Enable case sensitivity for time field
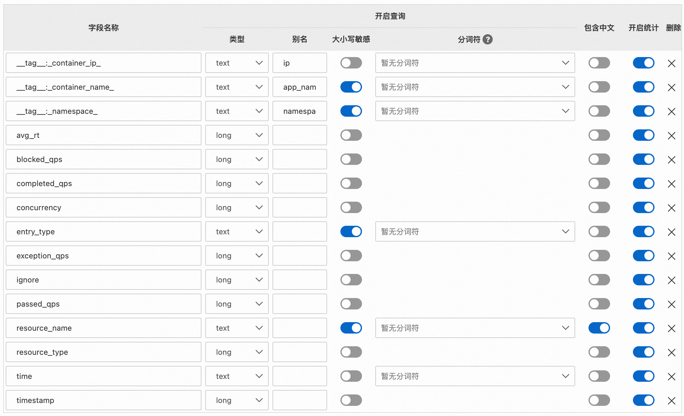Screen dimensions: 684x416 (351, 376)
